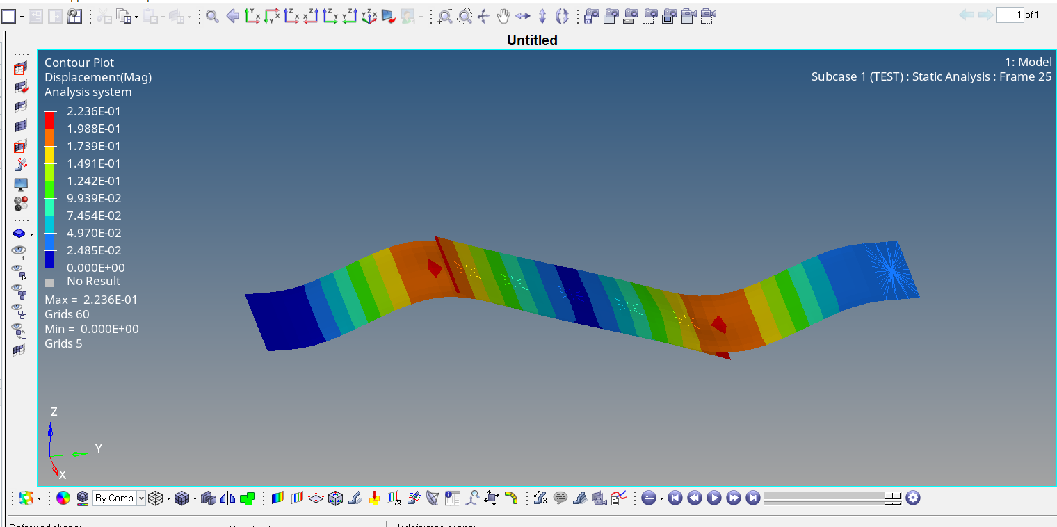Jump to first animation frame
Viewport: 1057px width, 527px height.
(675, 498)
